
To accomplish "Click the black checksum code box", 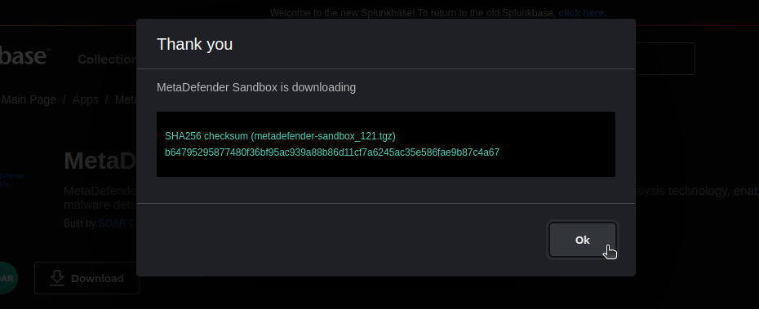I will (386, 144).
